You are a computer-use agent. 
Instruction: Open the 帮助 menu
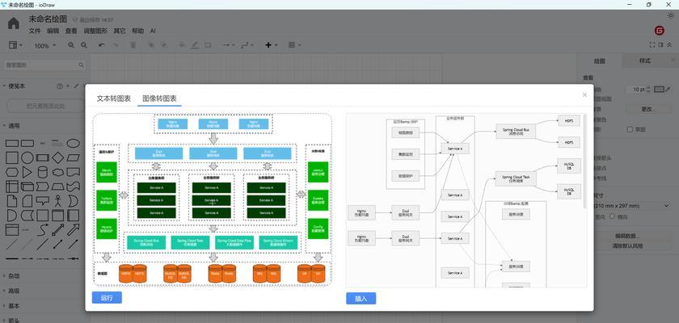137,31
